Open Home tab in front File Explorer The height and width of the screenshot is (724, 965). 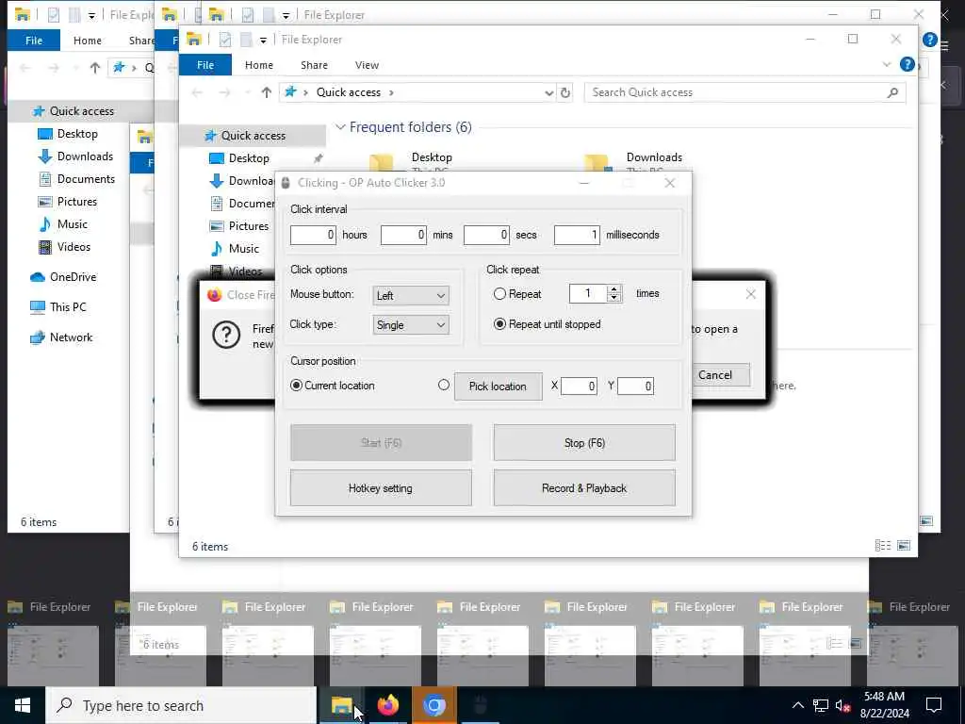259,65
